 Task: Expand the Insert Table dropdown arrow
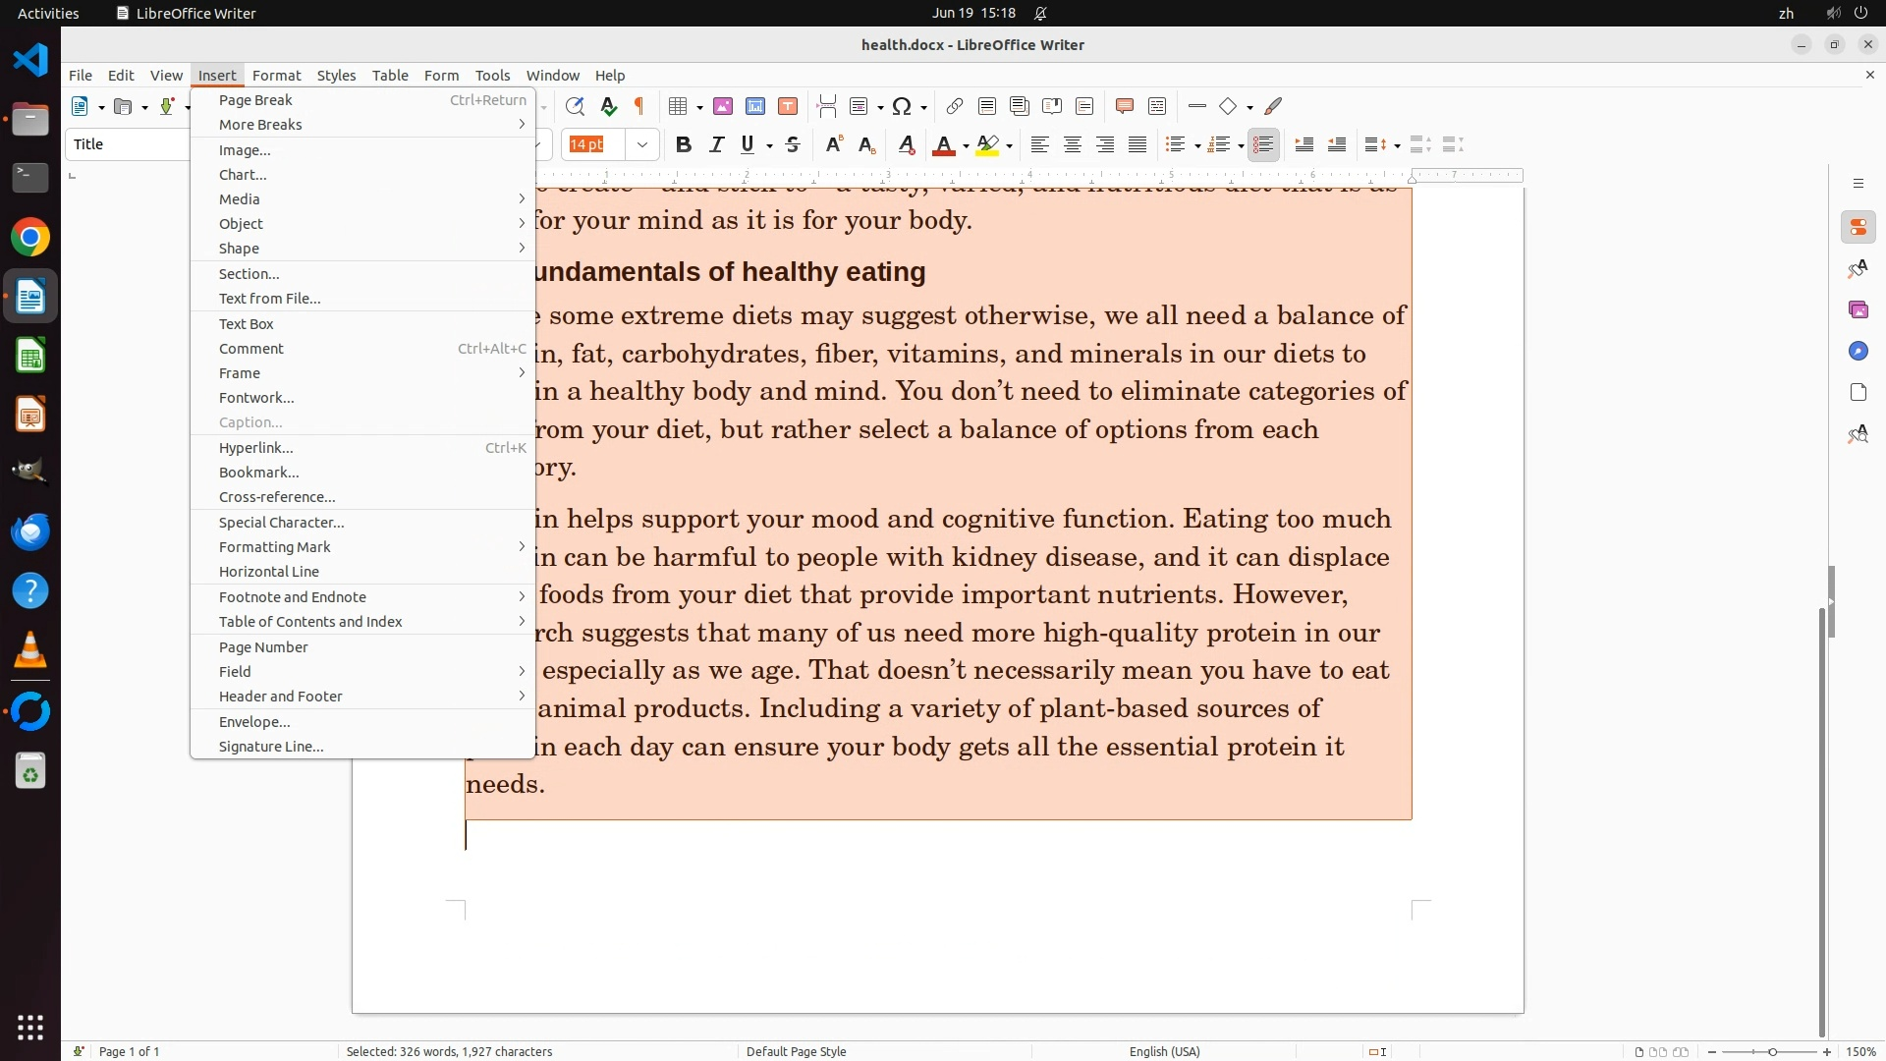point(699,107)
